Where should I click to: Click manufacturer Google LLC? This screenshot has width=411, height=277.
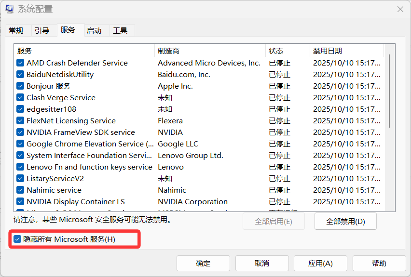(178, 144)
